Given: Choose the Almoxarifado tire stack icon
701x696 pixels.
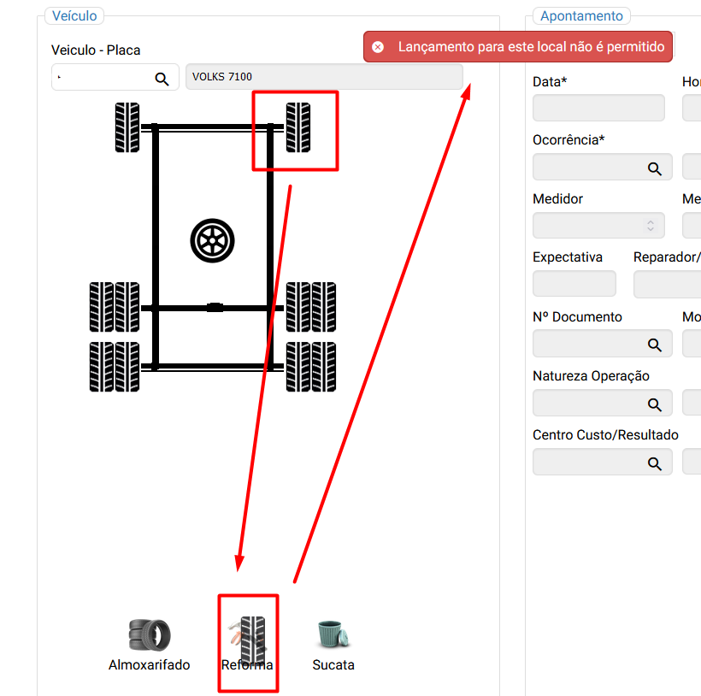Looking at the screenshot, I should [150, 634].
